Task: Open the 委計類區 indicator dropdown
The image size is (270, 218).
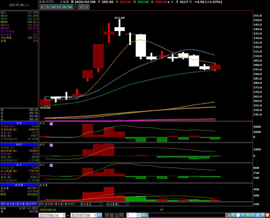Action: (x=101, y=204)
